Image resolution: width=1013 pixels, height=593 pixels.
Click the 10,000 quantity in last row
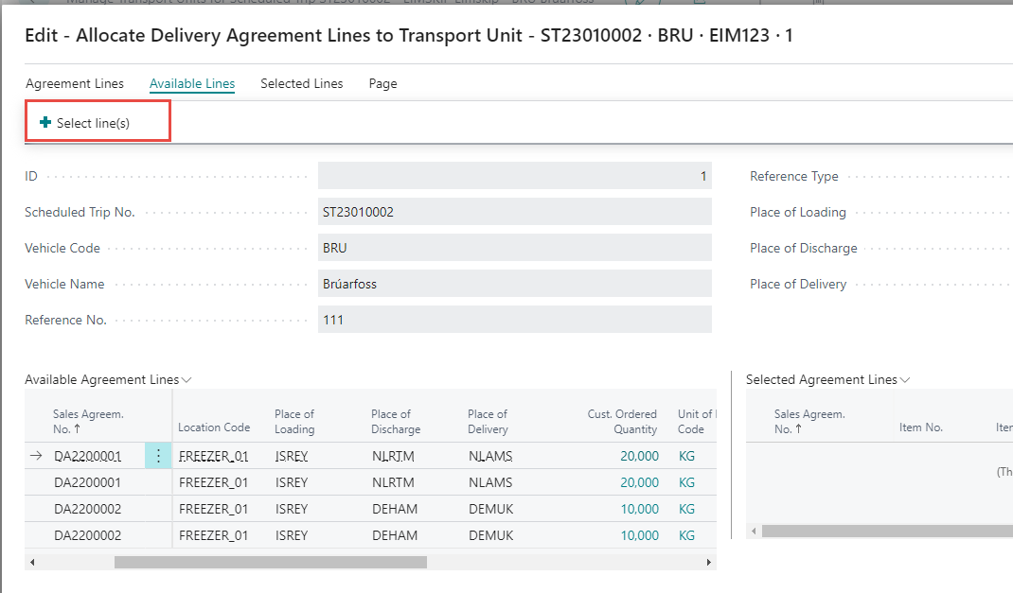[639, 535]
